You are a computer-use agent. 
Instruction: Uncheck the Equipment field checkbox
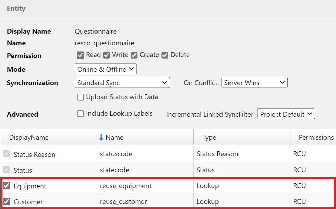point(6,186)
